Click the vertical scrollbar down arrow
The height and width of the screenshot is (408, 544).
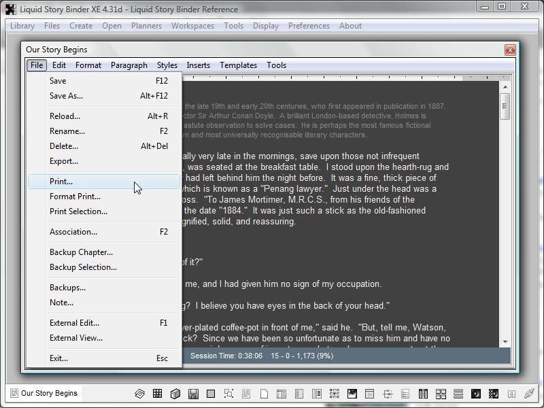505,341
